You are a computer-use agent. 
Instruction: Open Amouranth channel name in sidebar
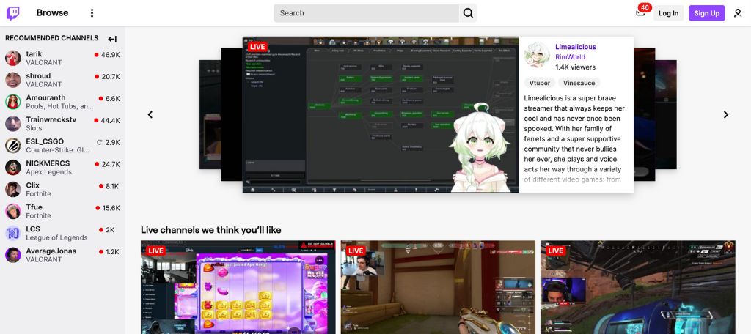45,97
